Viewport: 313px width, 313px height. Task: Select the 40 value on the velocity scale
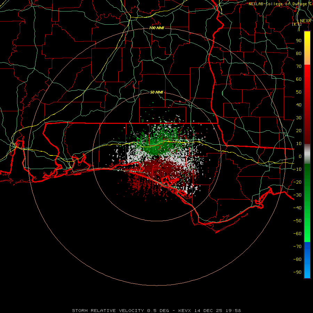[x=299, y=105]
